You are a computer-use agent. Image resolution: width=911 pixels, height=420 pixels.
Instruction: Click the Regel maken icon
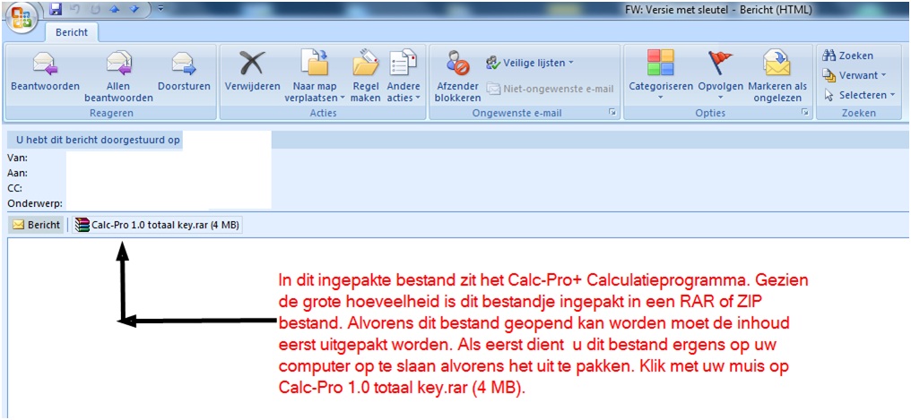coord(366,64)
